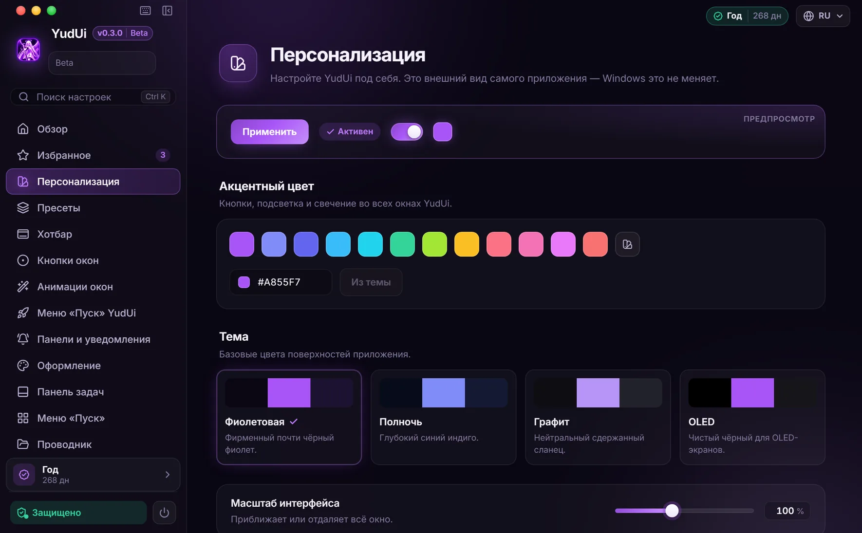Click the power icon button
Screen dimensions: 862x533
[x=164, y=513]
